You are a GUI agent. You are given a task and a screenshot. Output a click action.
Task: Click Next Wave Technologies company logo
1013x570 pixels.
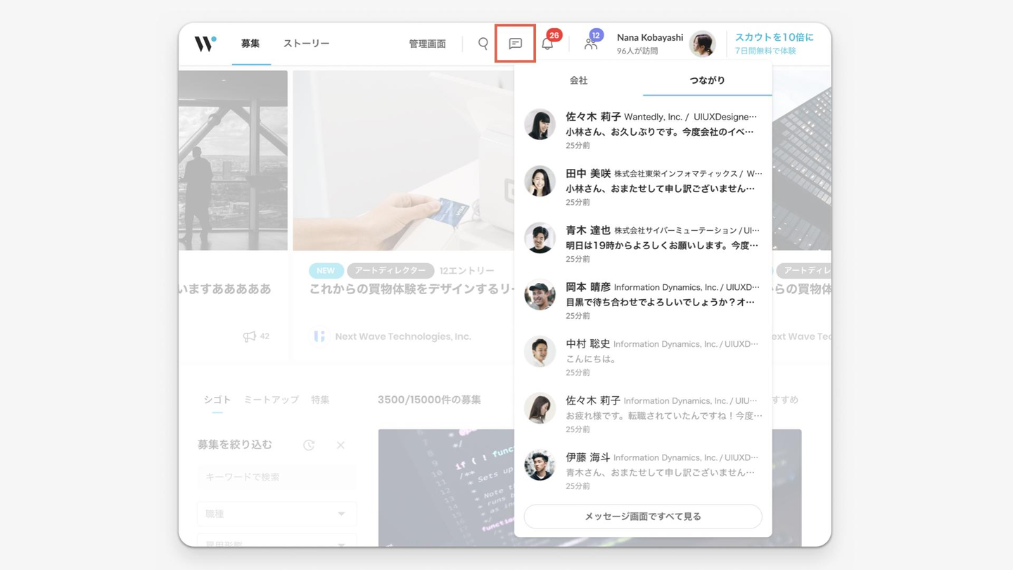pyautogui.click(x=319, y=336)
